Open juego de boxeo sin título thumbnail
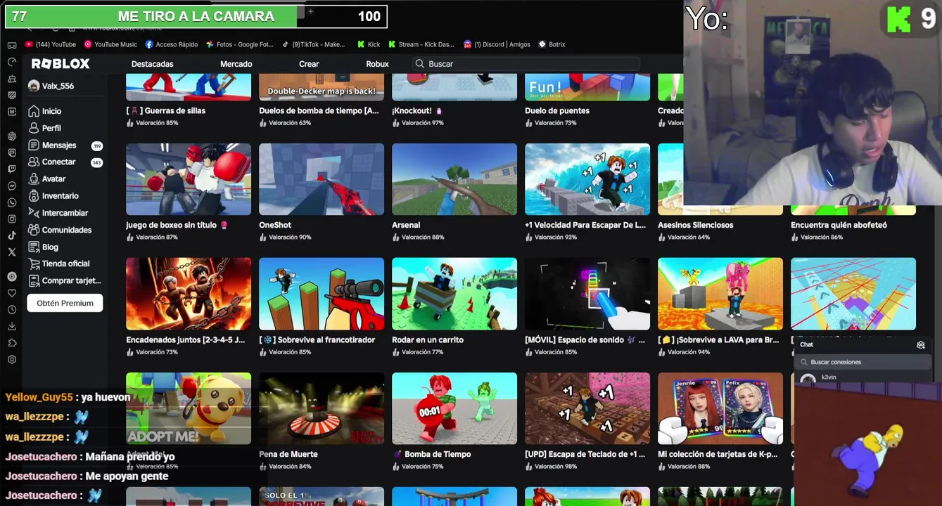Viewport: 942px width, 506px height. [189, 179]
